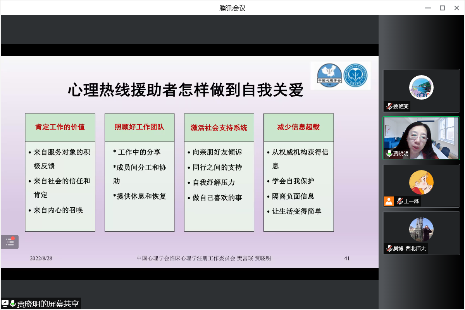Click 吴博-西北师大's muted microphone icon
This screenshot has width=465, height=310.
[389, 248]
